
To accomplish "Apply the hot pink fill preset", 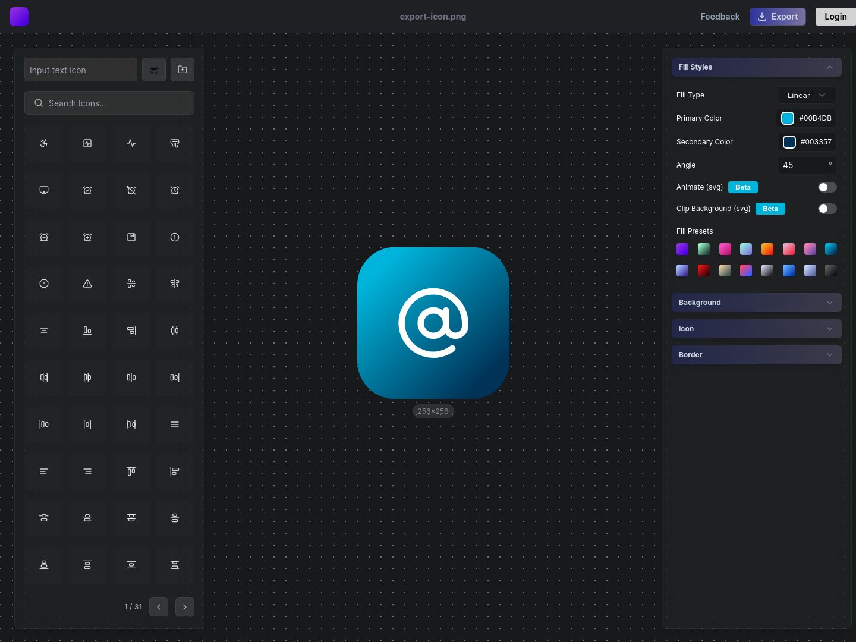I will (x=725, y=249).
